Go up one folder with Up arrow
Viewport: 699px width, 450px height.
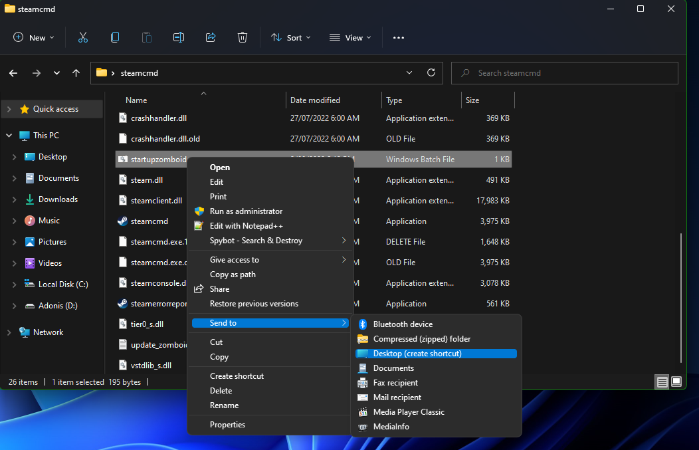tap(76, 73)
